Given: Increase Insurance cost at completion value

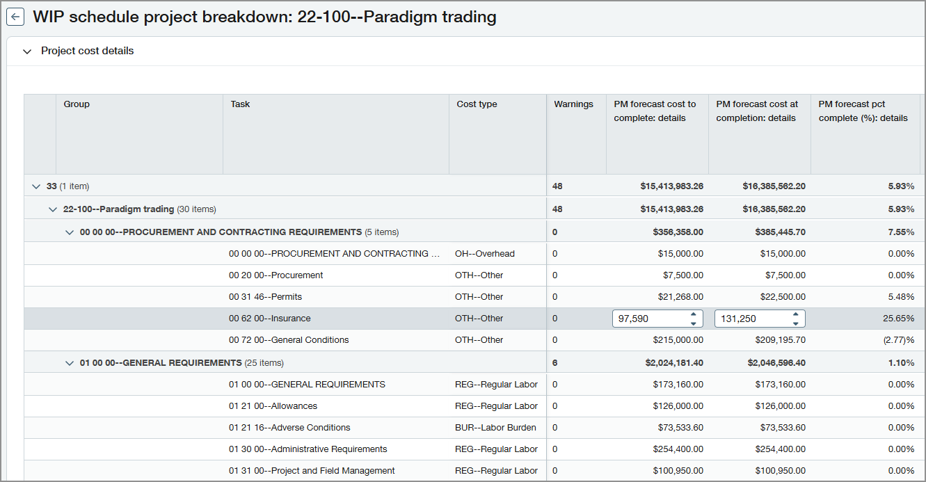Looking at the screenshot, I should pos(795,314).
